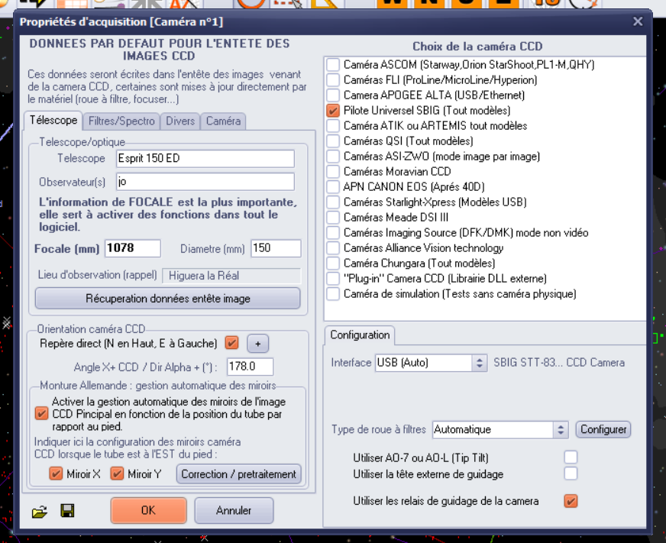The width and height of the screenshot is (666, 543).
Task: Toggle the Miroir X checkbox
Action: coord(56,474)
